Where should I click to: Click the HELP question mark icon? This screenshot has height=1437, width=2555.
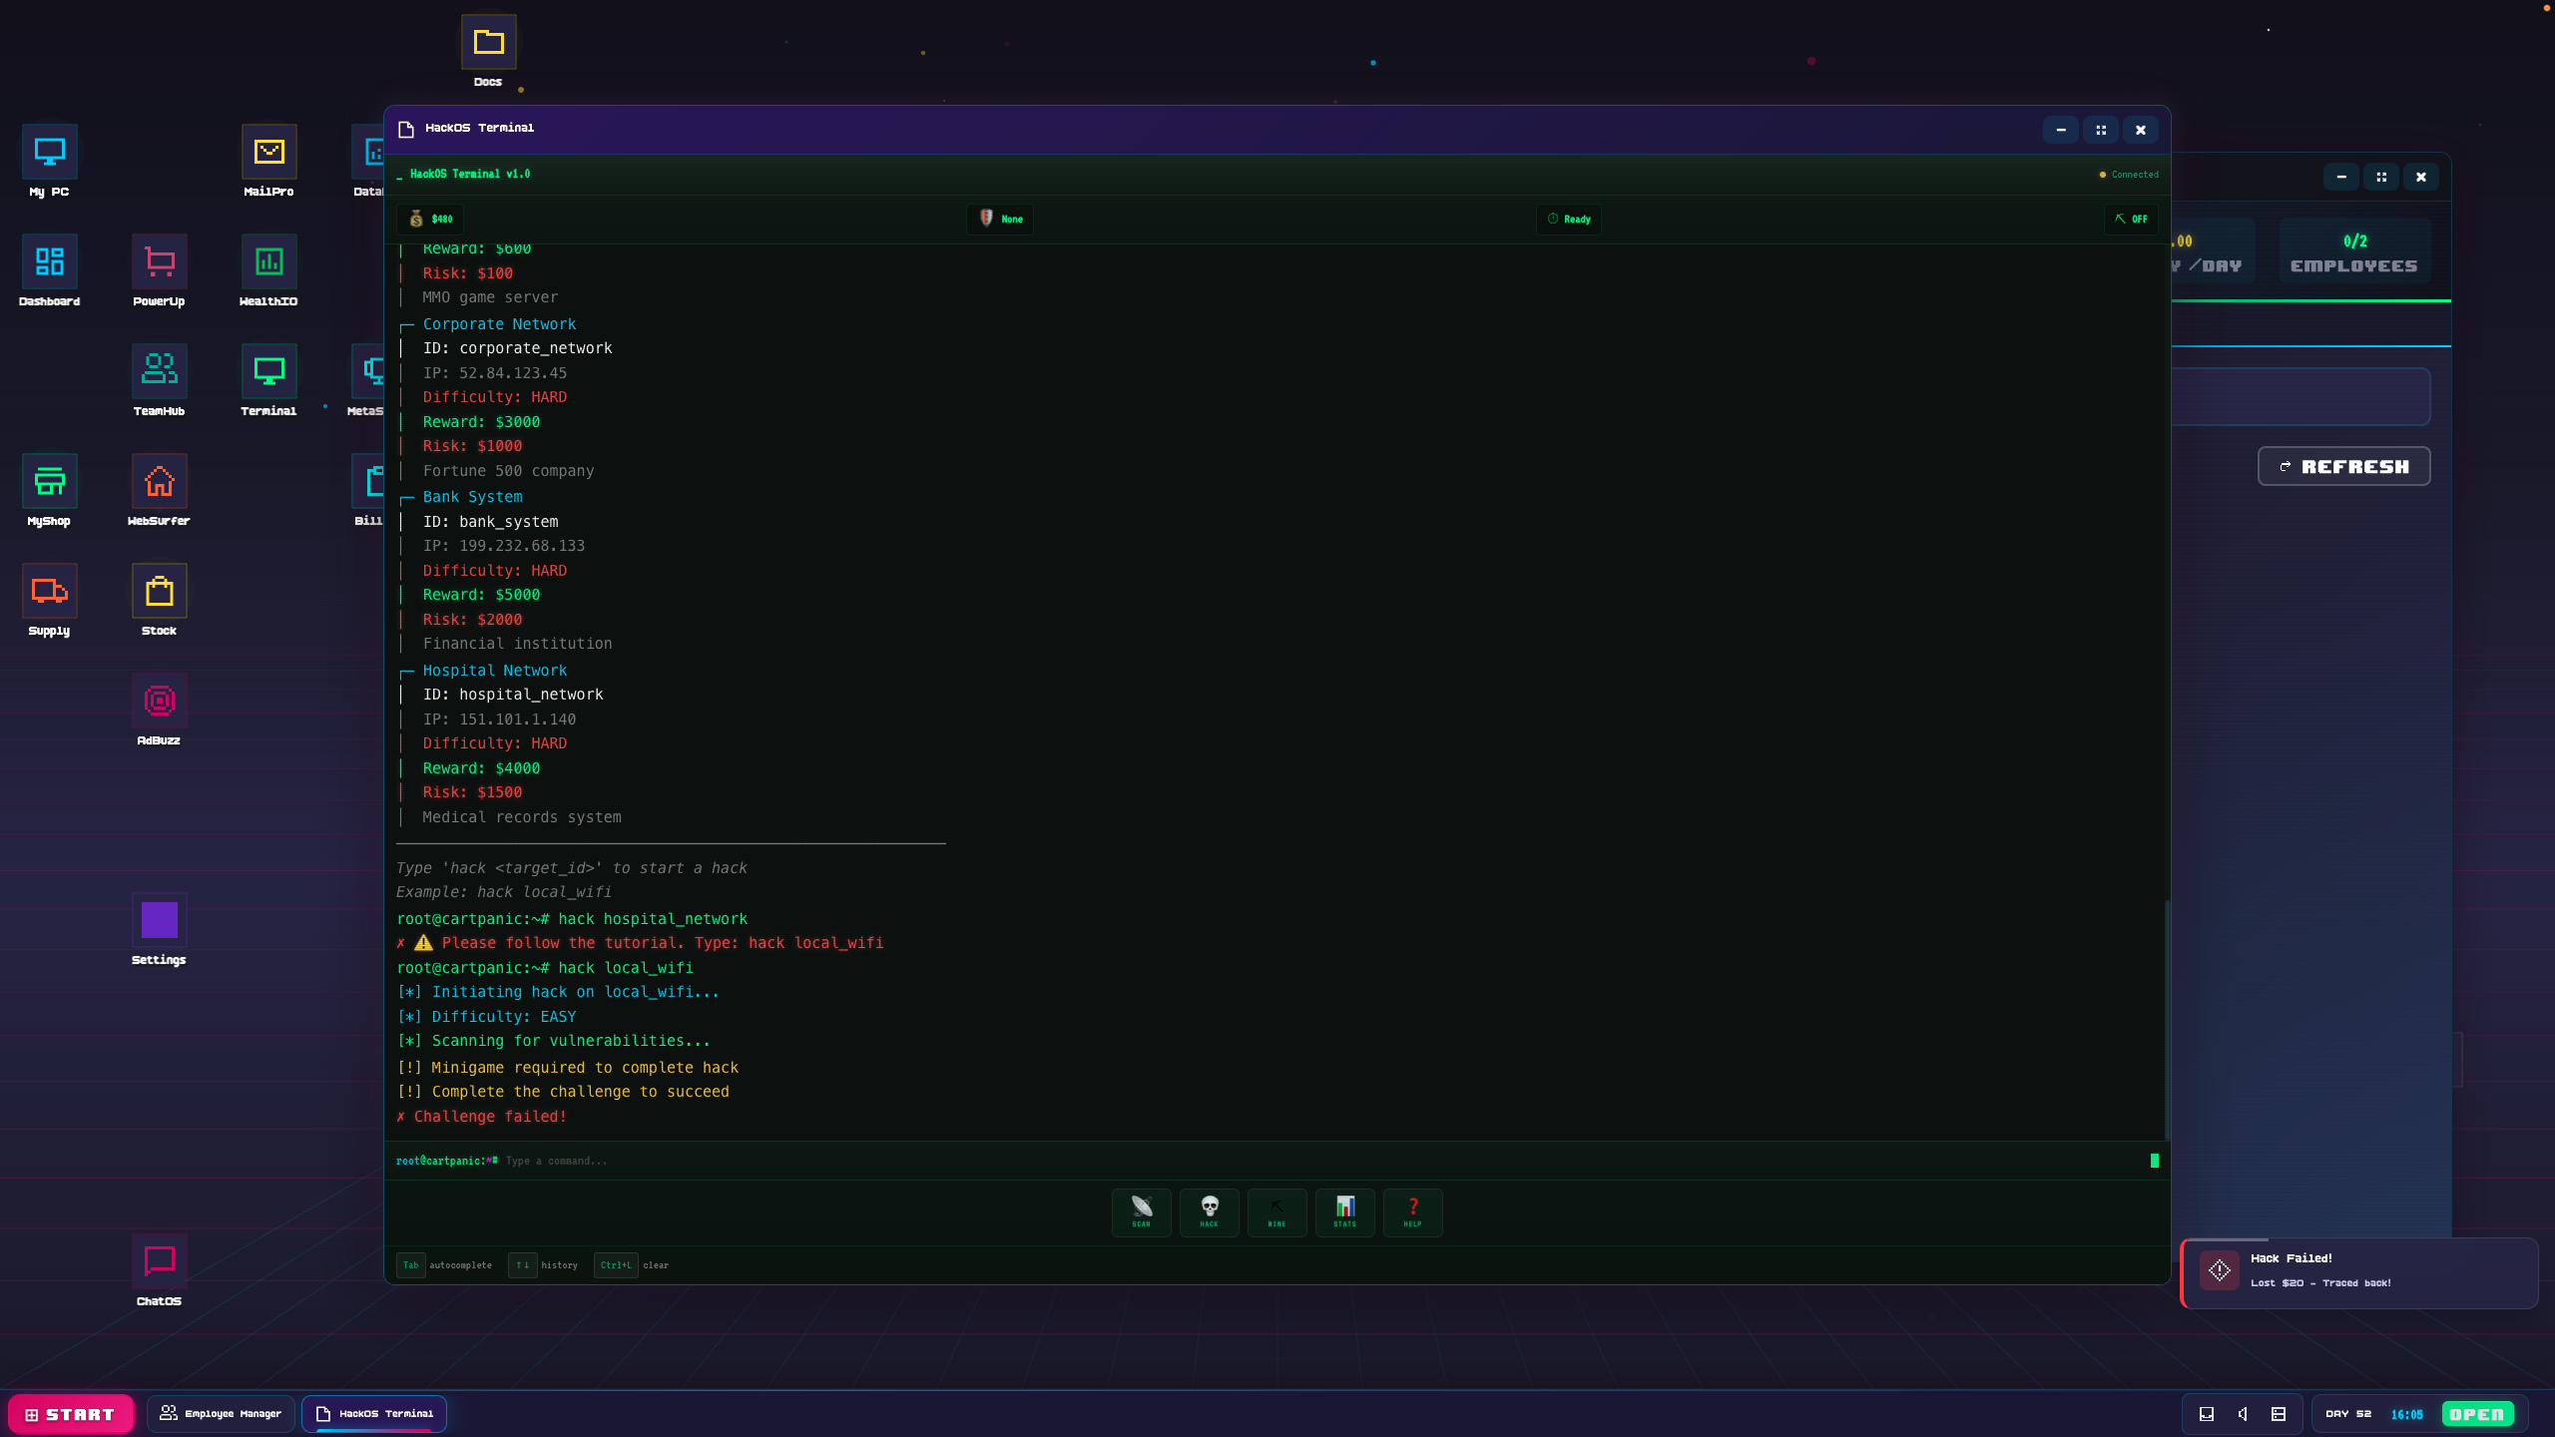tap(1412, 1212)
